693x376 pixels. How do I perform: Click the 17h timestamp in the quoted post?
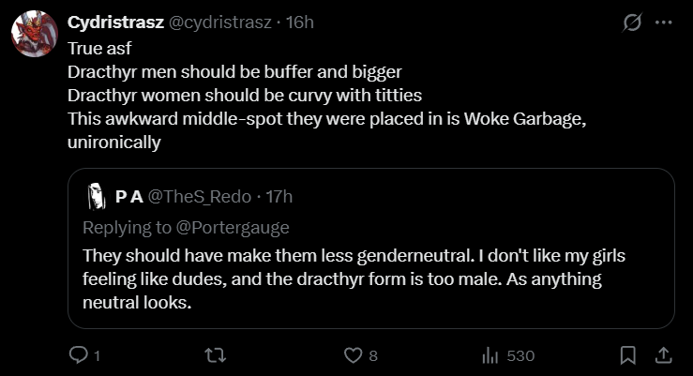click(x=279, y=197)
